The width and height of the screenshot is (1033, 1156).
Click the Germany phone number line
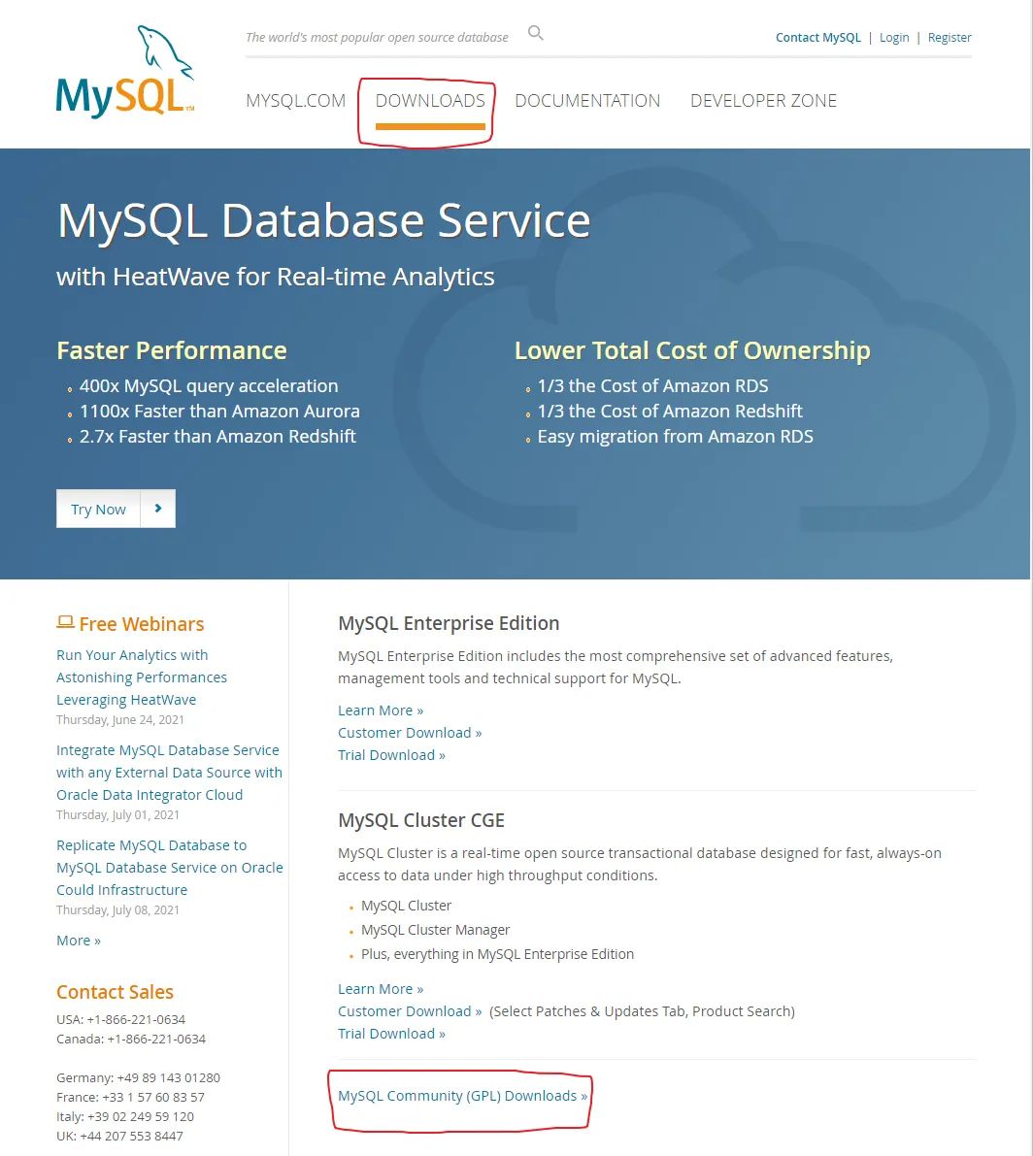[x=138, y=1077]
